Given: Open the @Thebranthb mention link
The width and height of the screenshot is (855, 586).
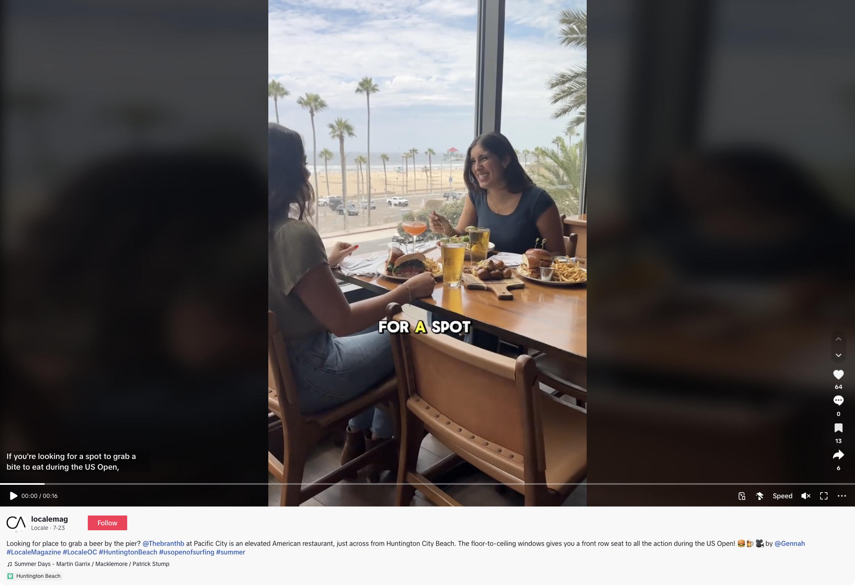Looking at the screenshot, I should pos(163,543).
